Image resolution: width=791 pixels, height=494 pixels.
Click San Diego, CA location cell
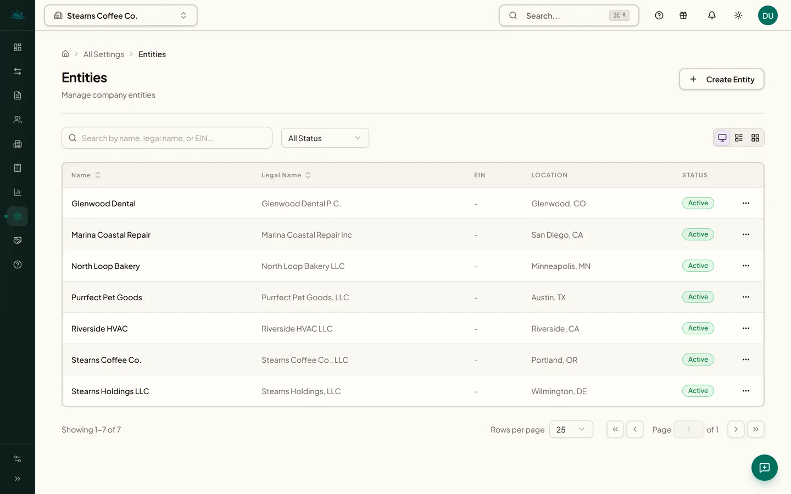click(x=557, y=235)
